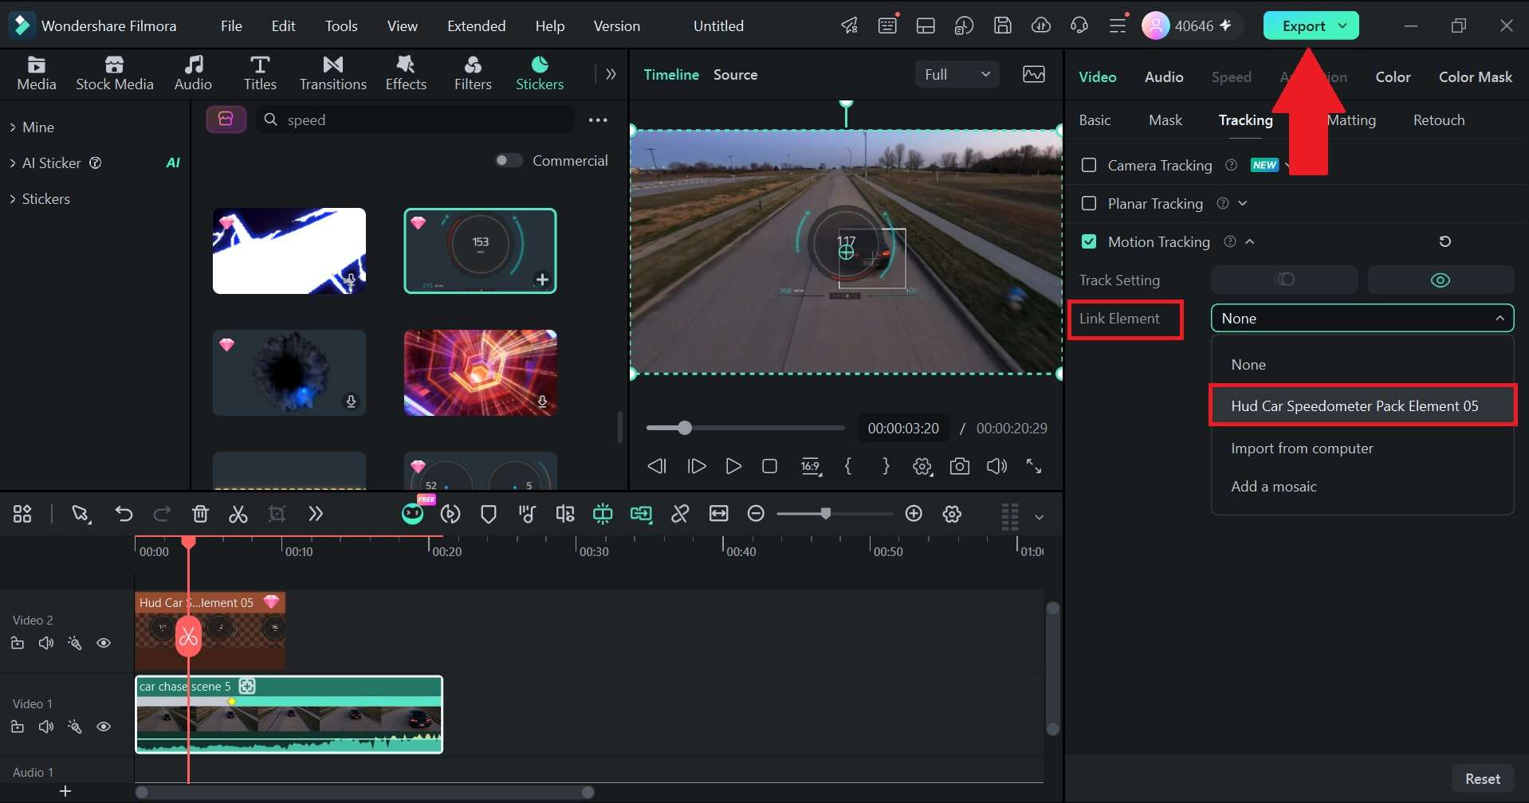The image size is (1529, 803).
Task: Expand the Planar Tracking options chevron
Action: point(1242,204)
